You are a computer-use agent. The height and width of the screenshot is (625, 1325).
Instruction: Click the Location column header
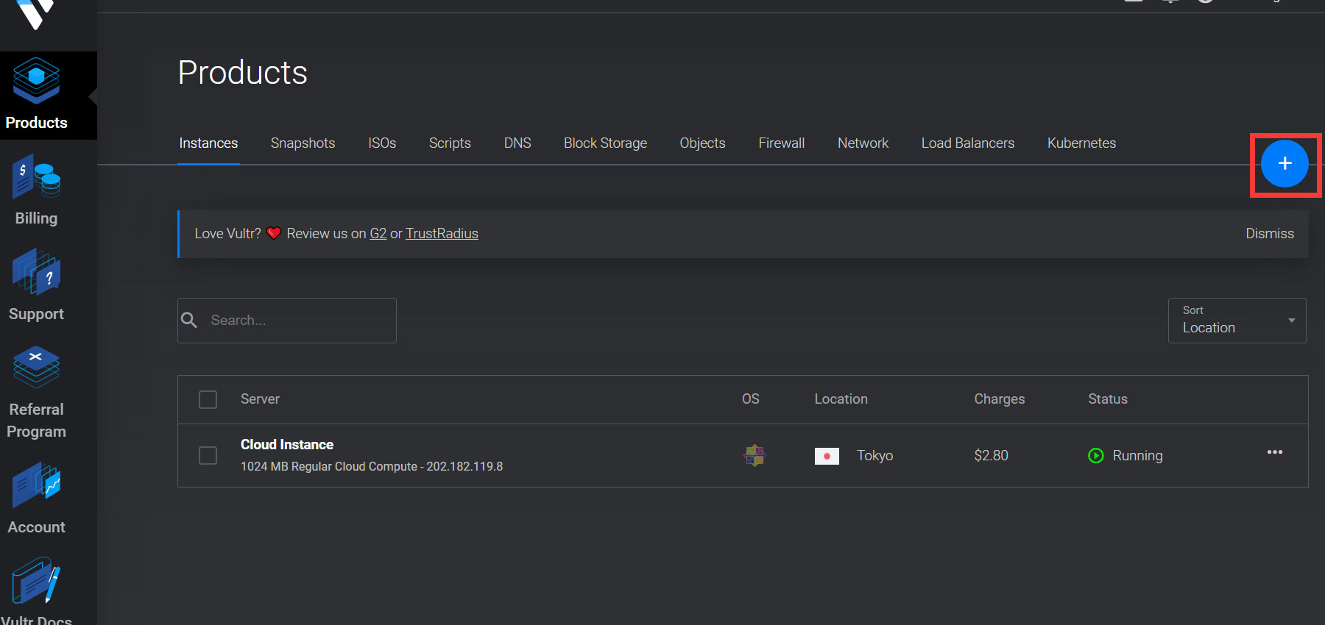click(x=841, y=399)
